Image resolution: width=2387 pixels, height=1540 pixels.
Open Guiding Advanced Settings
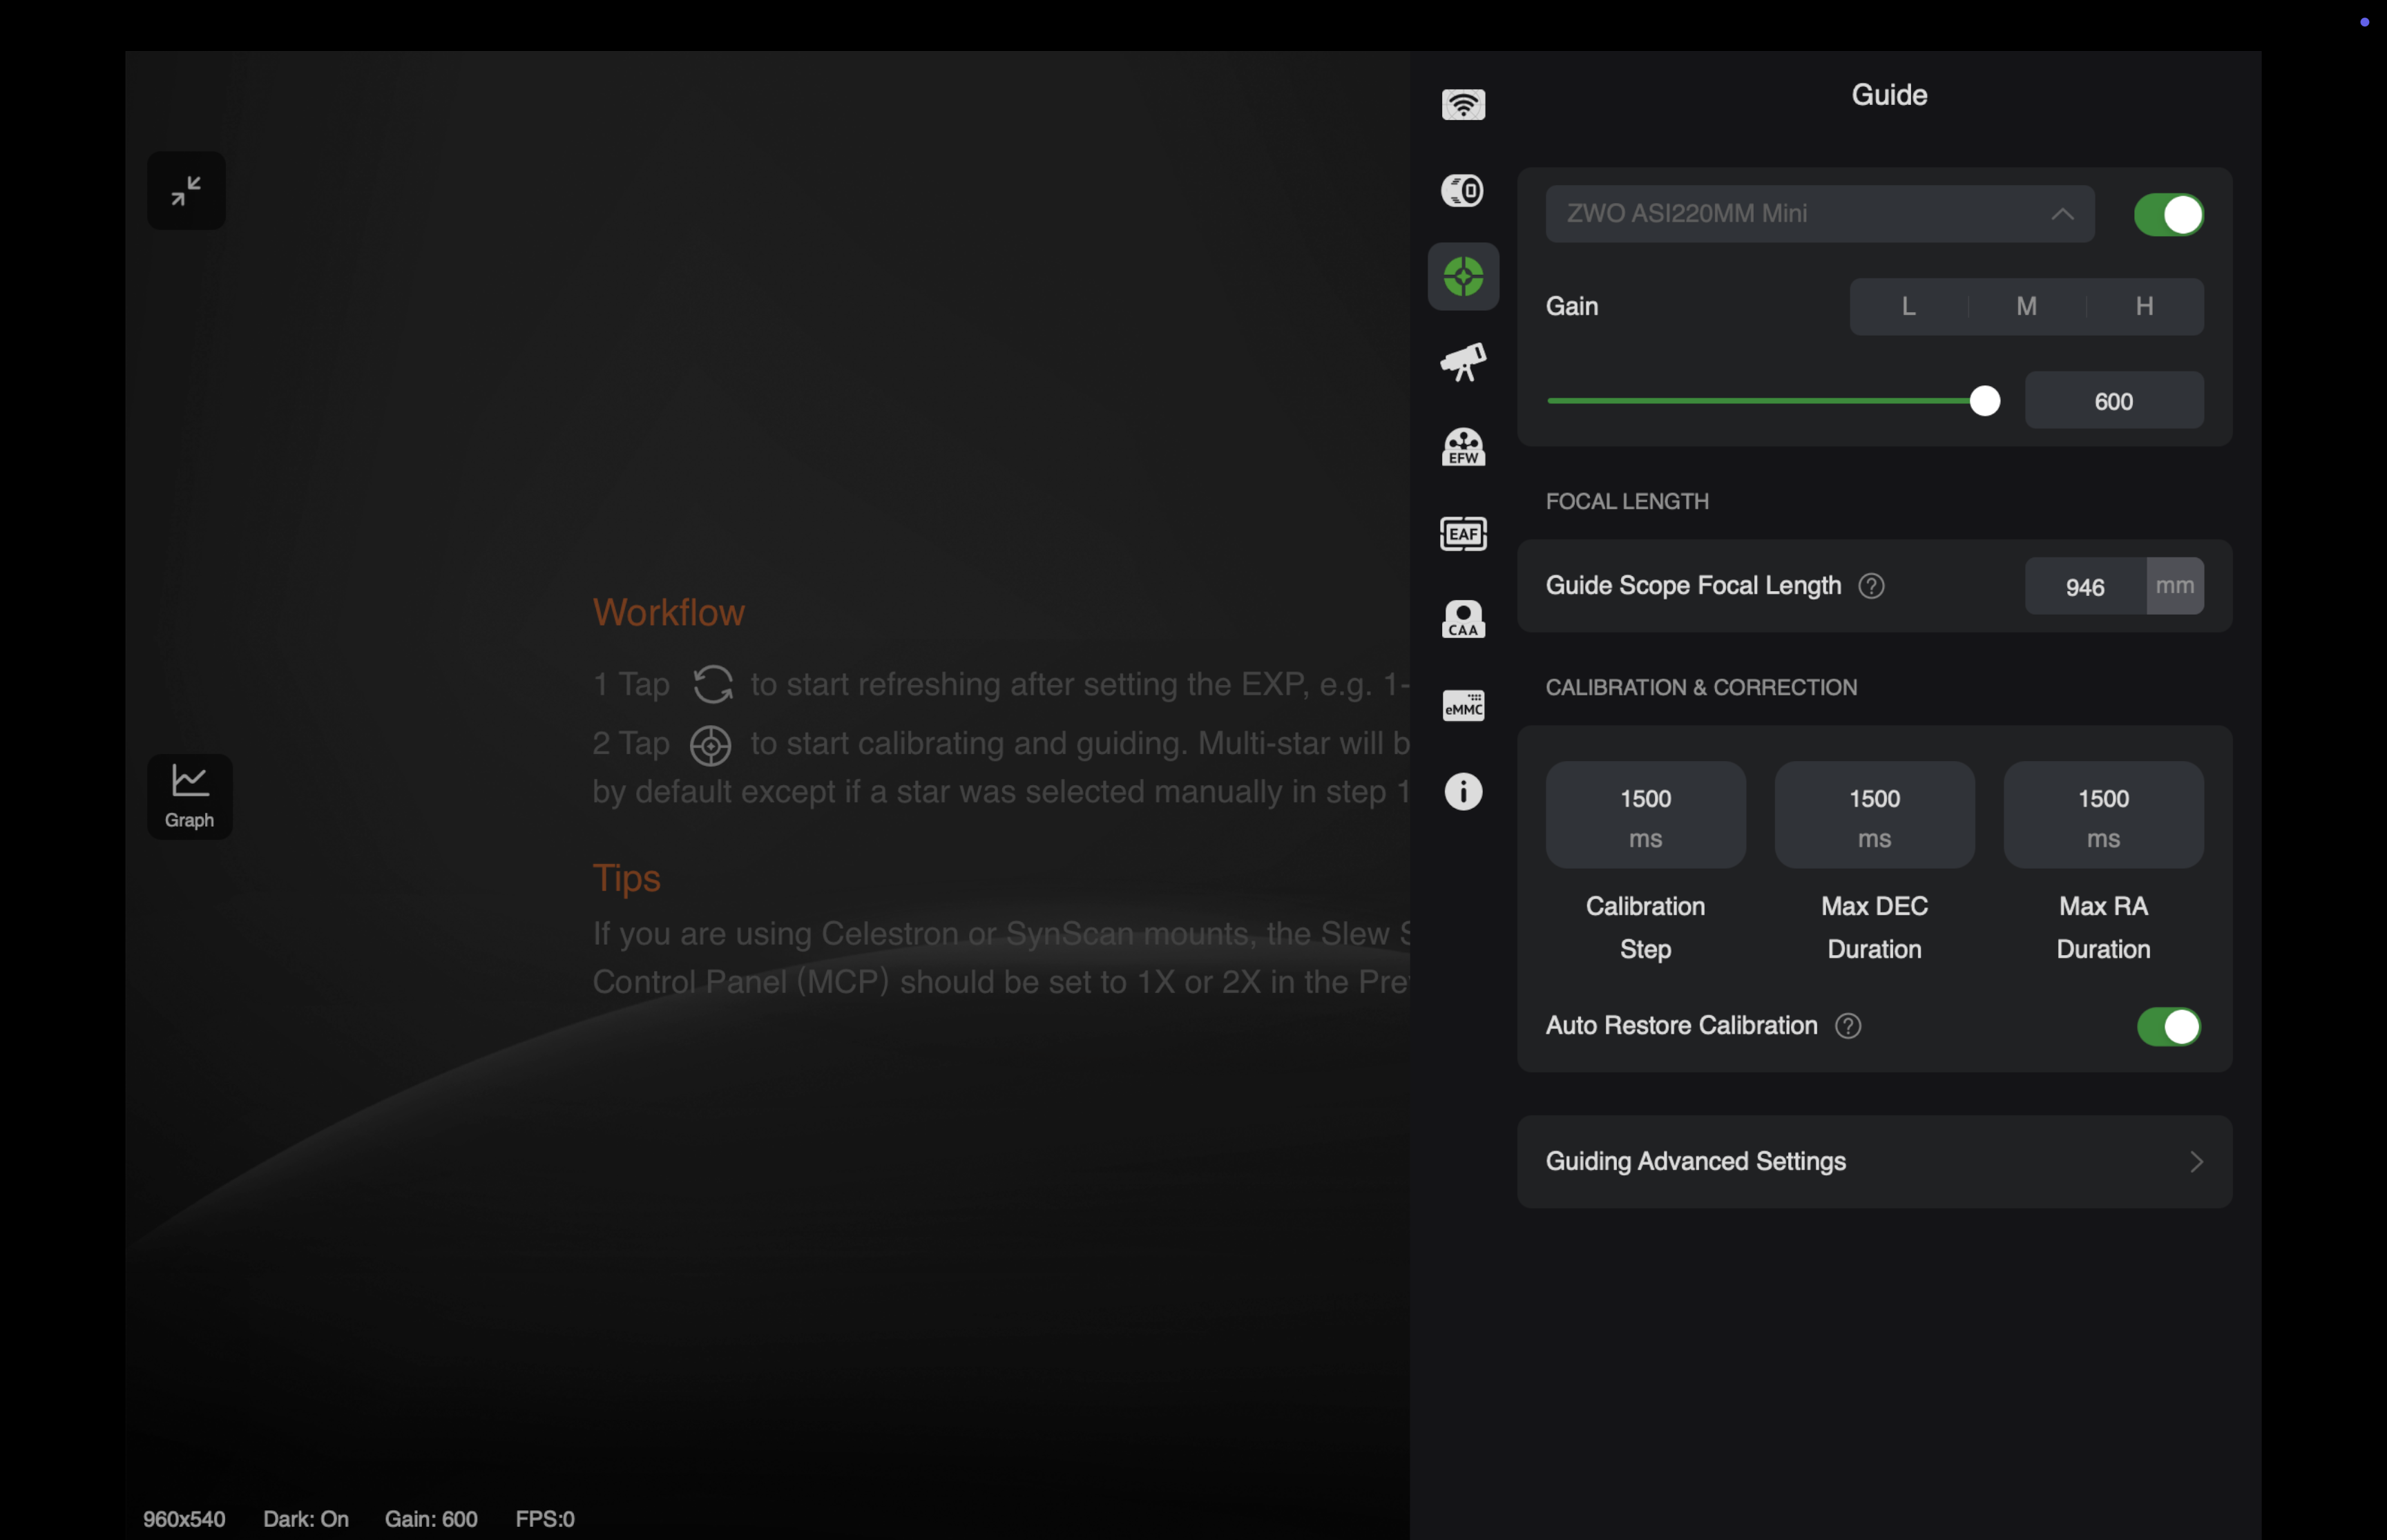pos(1874,1161)
